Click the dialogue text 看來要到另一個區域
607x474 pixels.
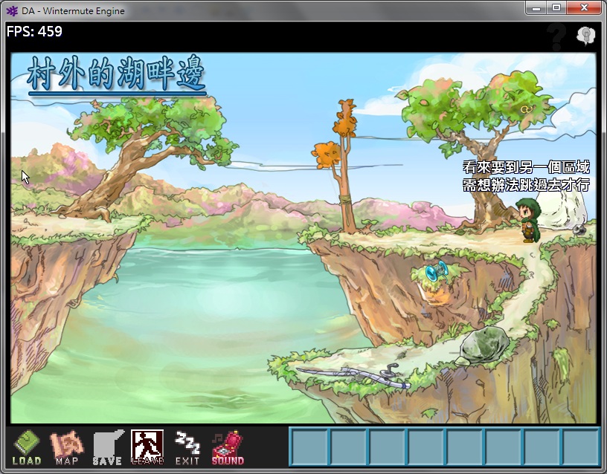[526, 167]
